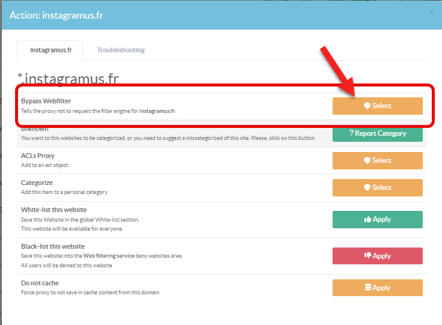Open the instagramus.fr tab
442x325 pixels.
[x=51, y=50]
